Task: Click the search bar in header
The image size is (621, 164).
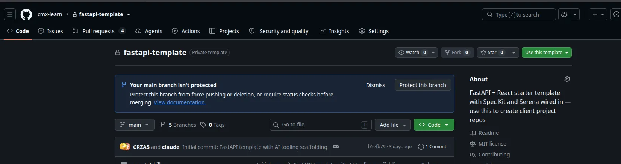Action: click(519, 14)
